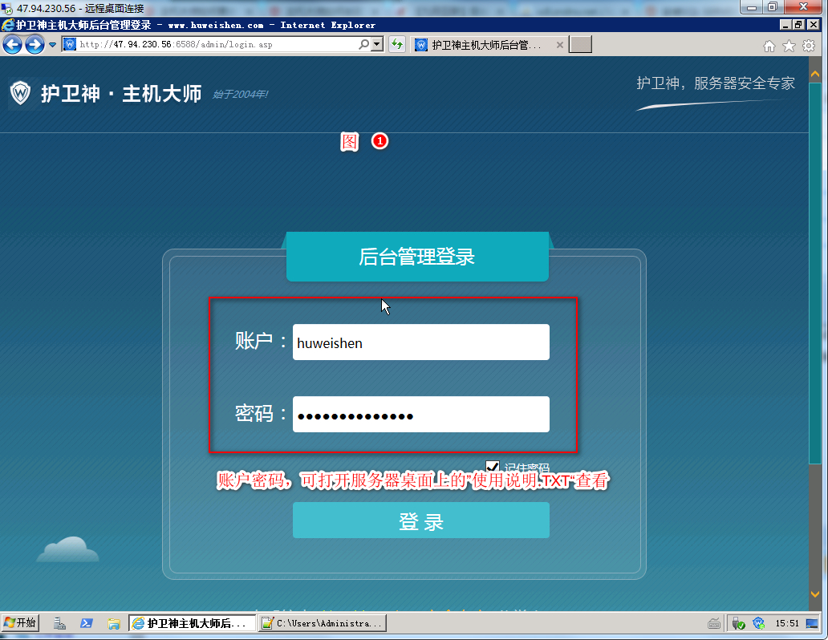Screen dimensions: 828x640
Task: Click the IE Back navigation arrow
Action: [x=13, y=45]
